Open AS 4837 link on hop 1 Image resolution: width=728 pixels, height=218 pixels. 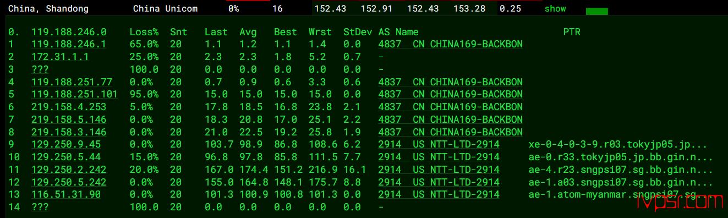451,44
